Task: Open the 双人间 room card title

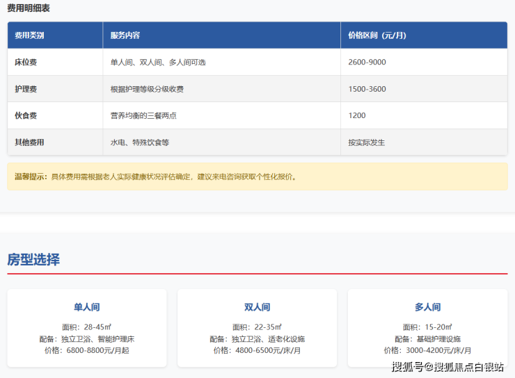Action: pyautogui.click(x=257, y=307)
